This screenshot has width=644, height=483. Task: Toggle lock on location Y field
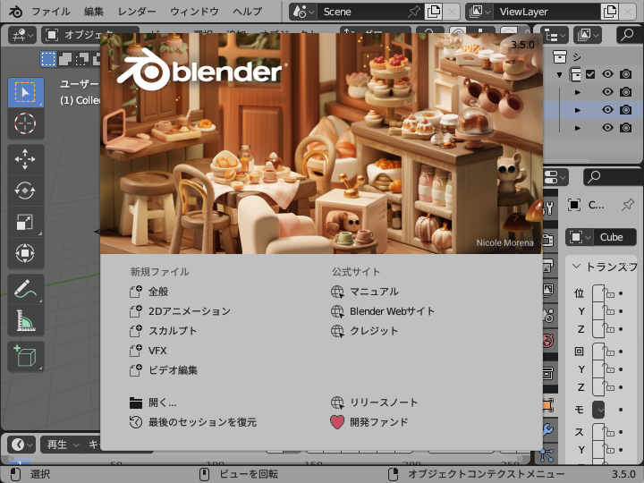tap(610, 312)
